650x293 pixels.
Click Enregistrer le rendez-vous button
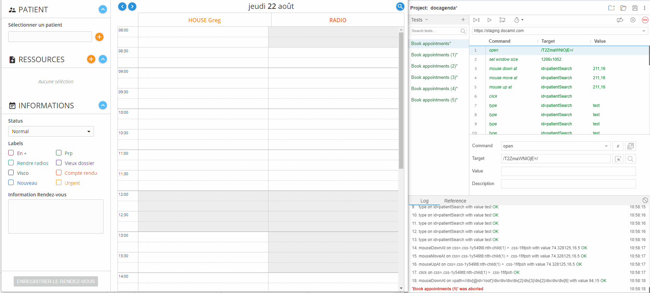coord(56,281)
